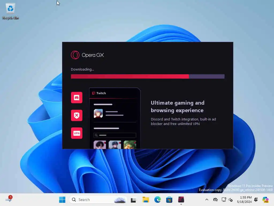Open Task View from taskbar
274x206 pixels.
(x=133, y=200)
